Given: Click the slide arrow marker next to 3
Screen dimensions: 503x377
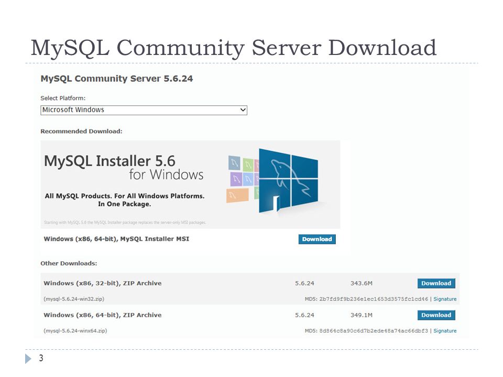Looking at the screenshot, I should pos(28,358).
